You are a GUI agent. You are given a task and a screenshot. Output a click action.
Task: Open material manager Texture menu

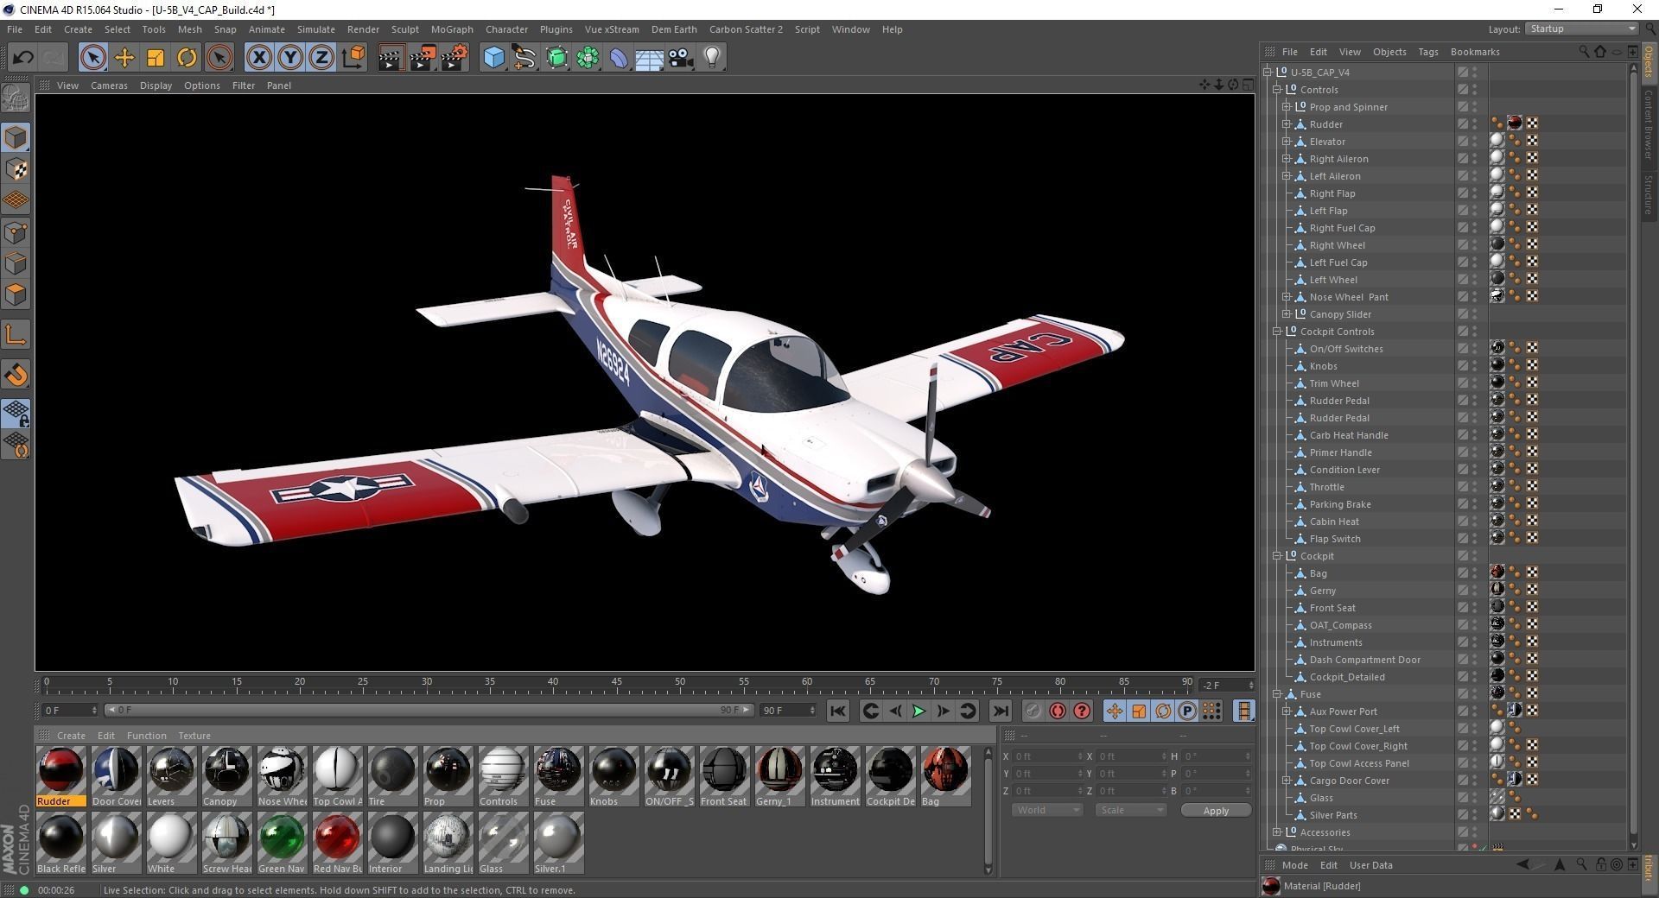tap(194, 736)
